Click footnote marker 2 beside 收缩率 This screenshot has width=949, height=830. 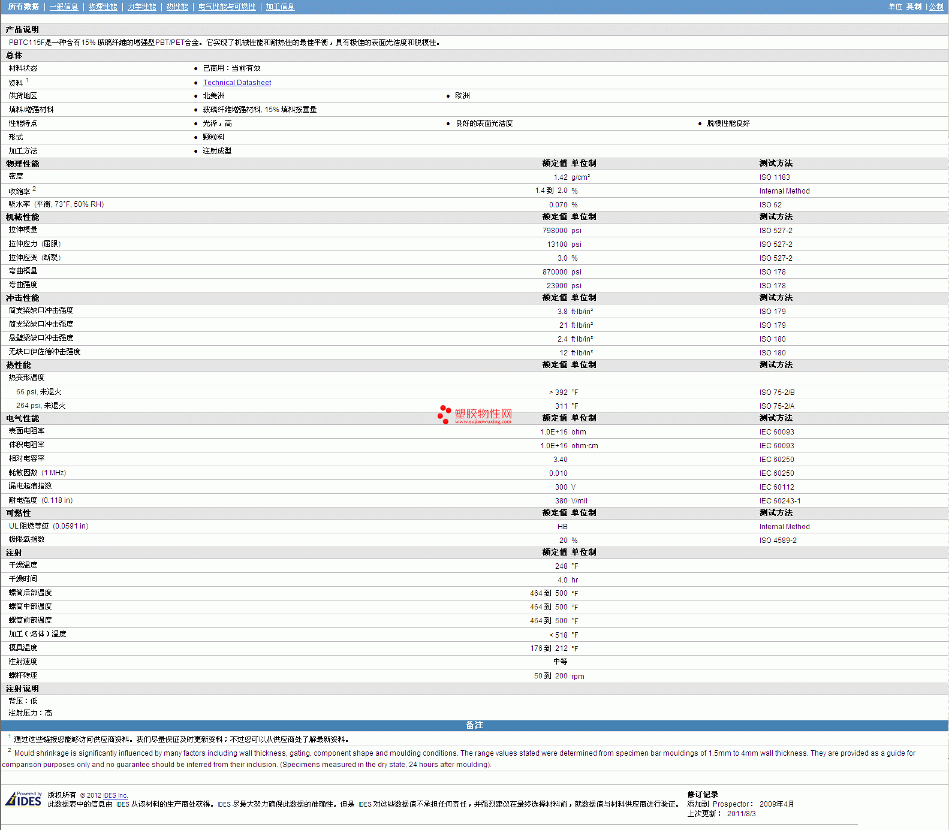coord(34,189)
